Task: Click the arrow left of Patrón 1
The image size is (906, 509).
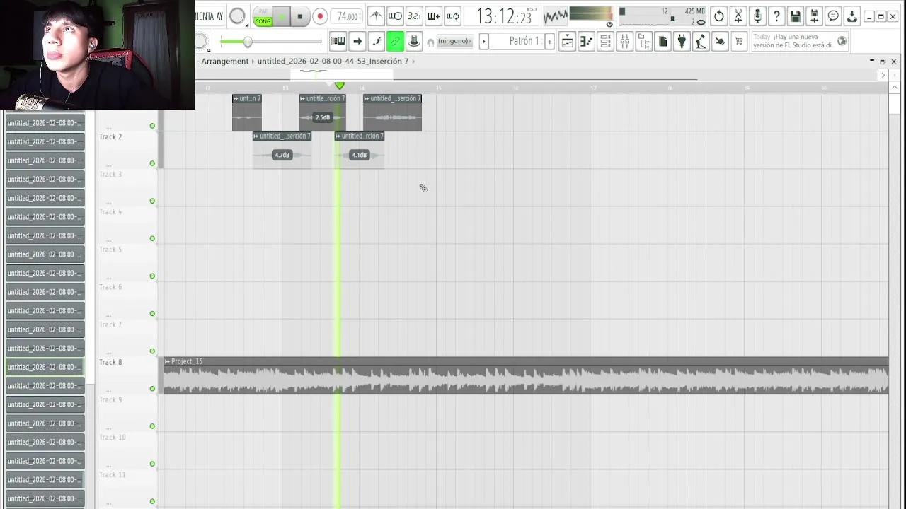Action: click(x=484, y=42)
